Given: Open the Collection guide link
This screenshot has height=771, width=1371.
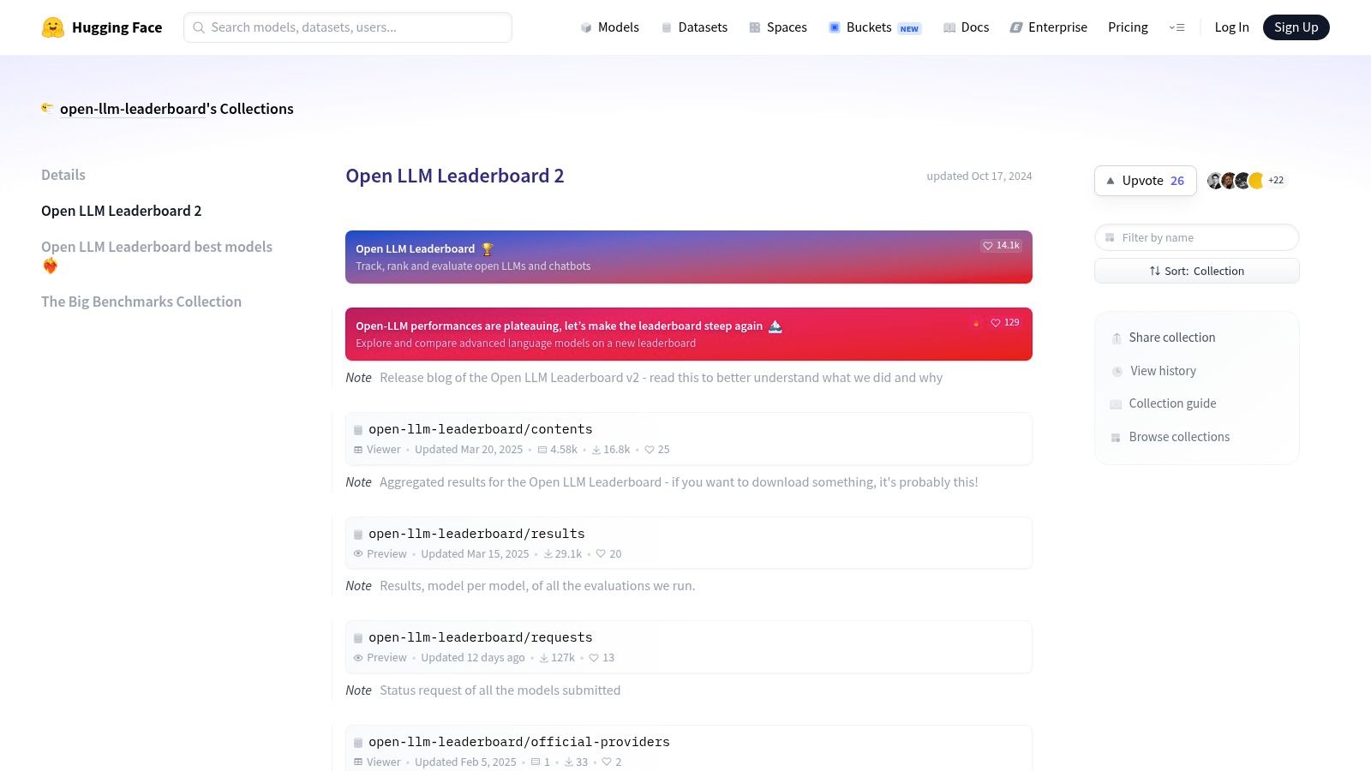Looking at the screenshot, I should (x=1163, y=403).
